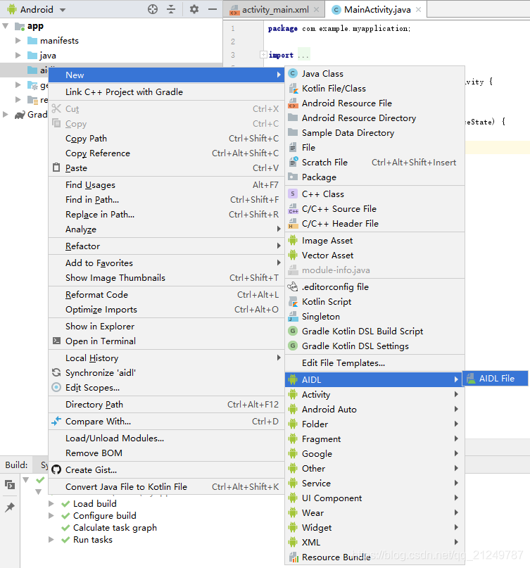
Task: Open Local History submenu
Action: 166,358
